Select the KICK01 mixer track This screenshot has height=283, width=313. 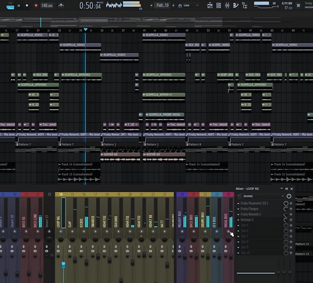click(x=81, y=223)
